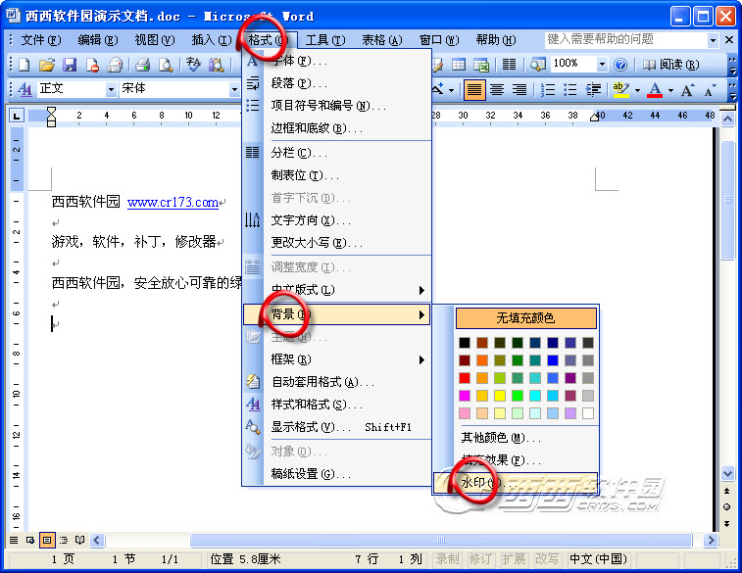Click the Open folder icon

tap(47, 65)
